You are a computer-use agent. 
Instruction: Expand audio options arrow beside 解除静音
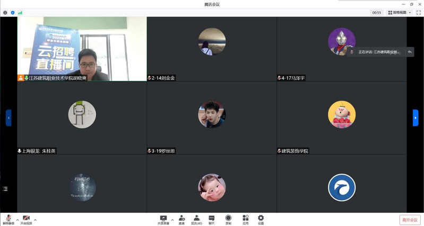17,219
